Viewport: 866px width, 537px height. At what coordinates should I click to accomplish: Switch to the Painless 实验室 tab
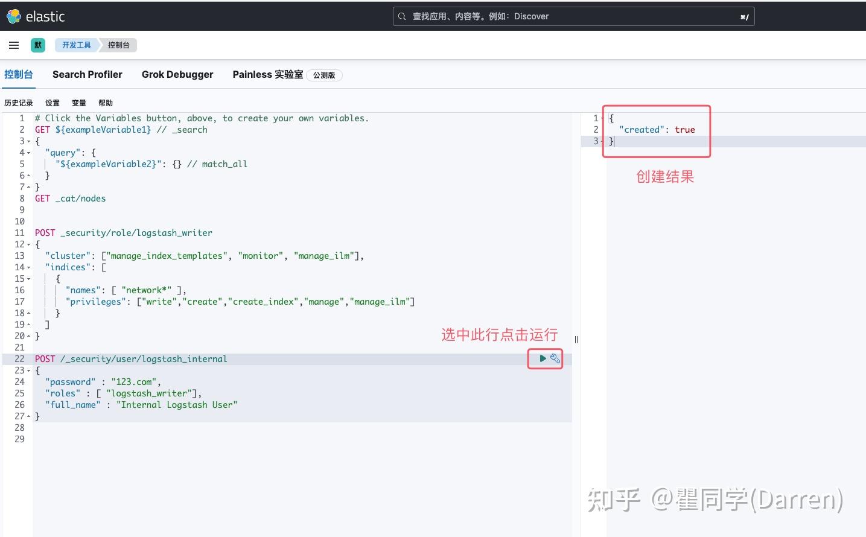[x=267, y=74]
